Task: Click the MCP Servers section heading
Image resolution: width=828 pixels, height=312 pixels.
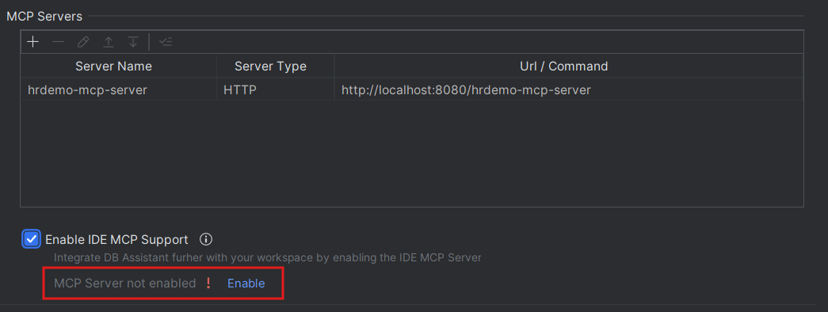Action: (x=44, y=17)
